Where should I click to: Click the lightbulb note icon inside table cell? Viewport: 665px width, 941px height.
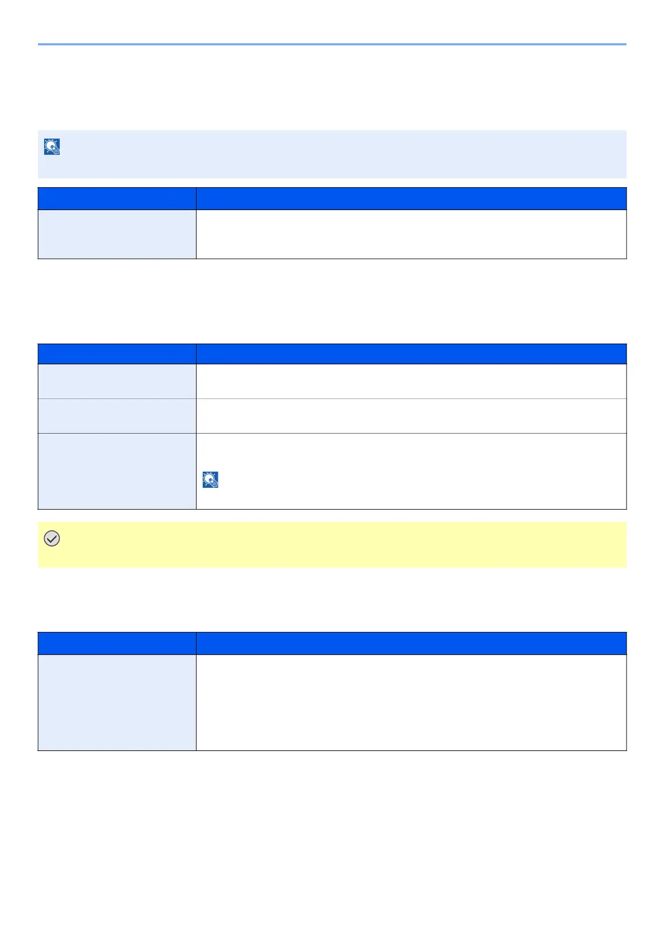pyautogui.click(x=210, y=480)
